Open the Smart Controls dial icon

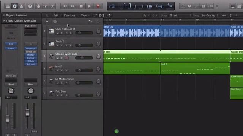click(x=38, y=6)
